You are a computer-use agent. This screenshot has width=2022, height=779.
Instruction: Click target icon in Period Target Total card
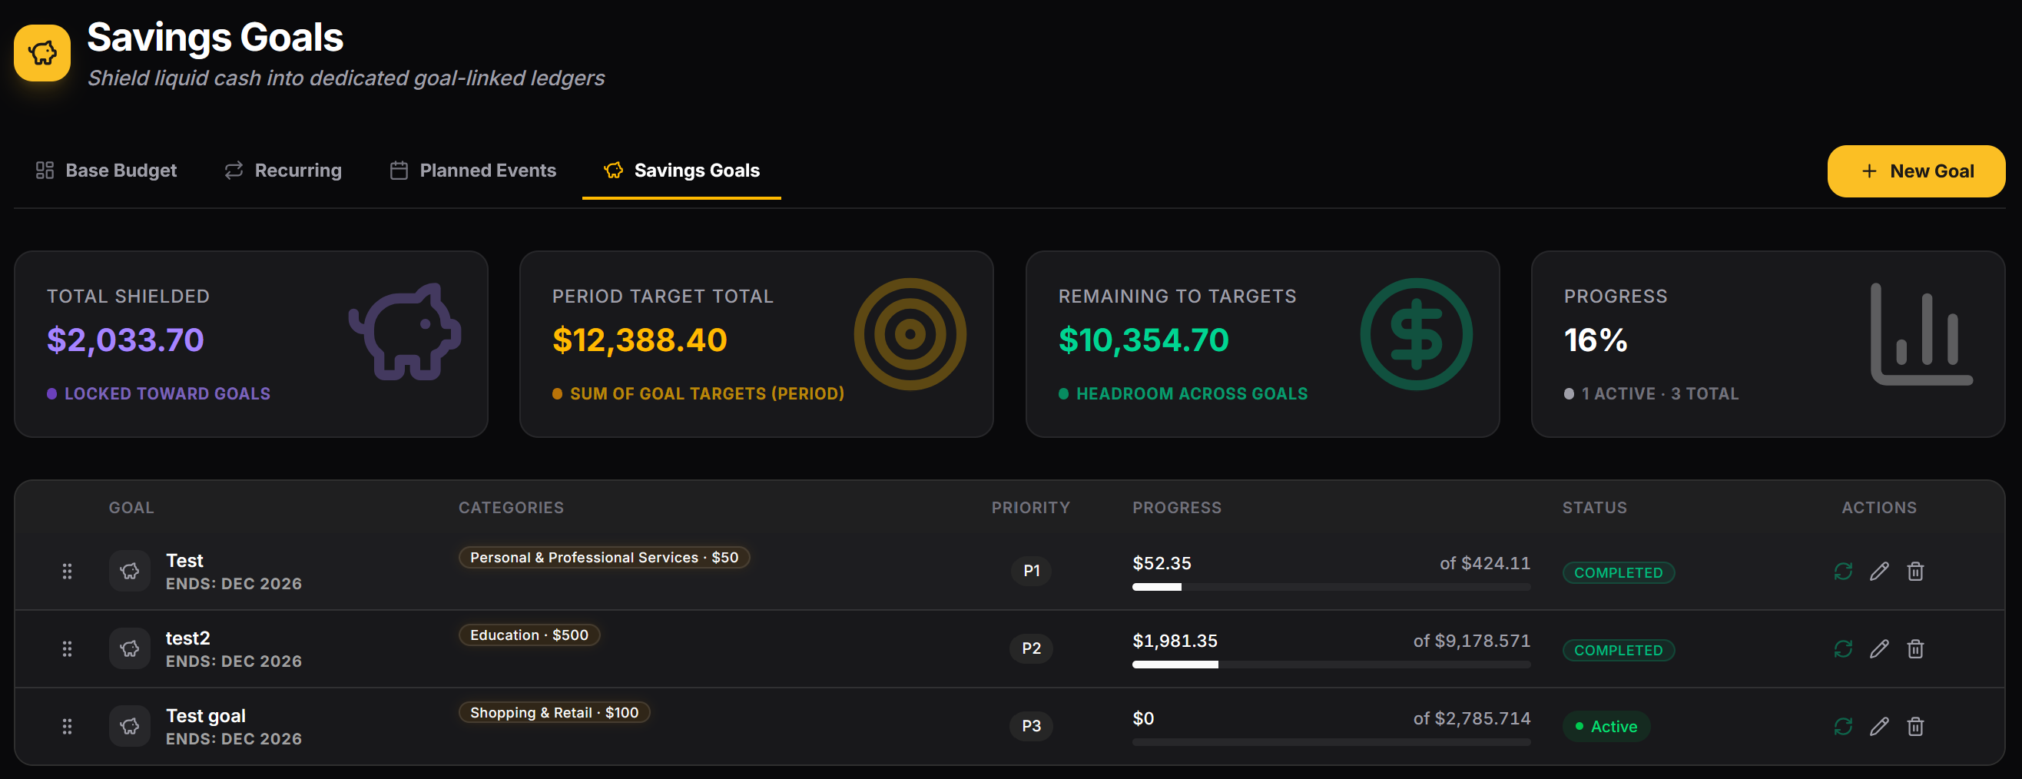910,333
